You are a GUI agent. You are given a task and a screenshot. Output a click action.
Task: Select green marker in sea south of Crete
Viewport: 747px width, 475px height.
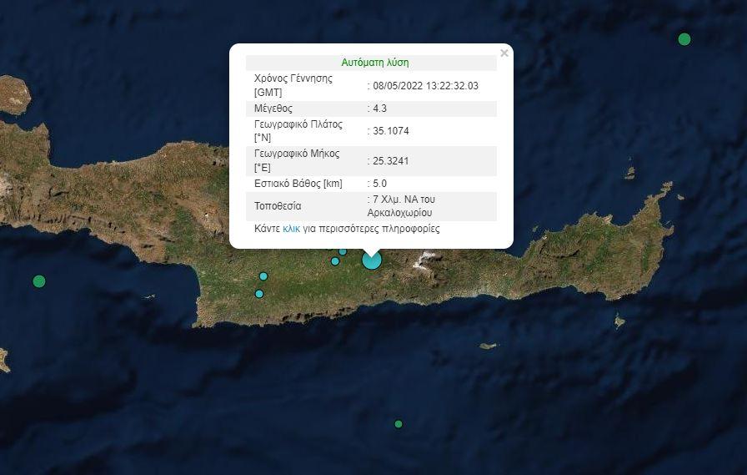click(x=399, y=424)
